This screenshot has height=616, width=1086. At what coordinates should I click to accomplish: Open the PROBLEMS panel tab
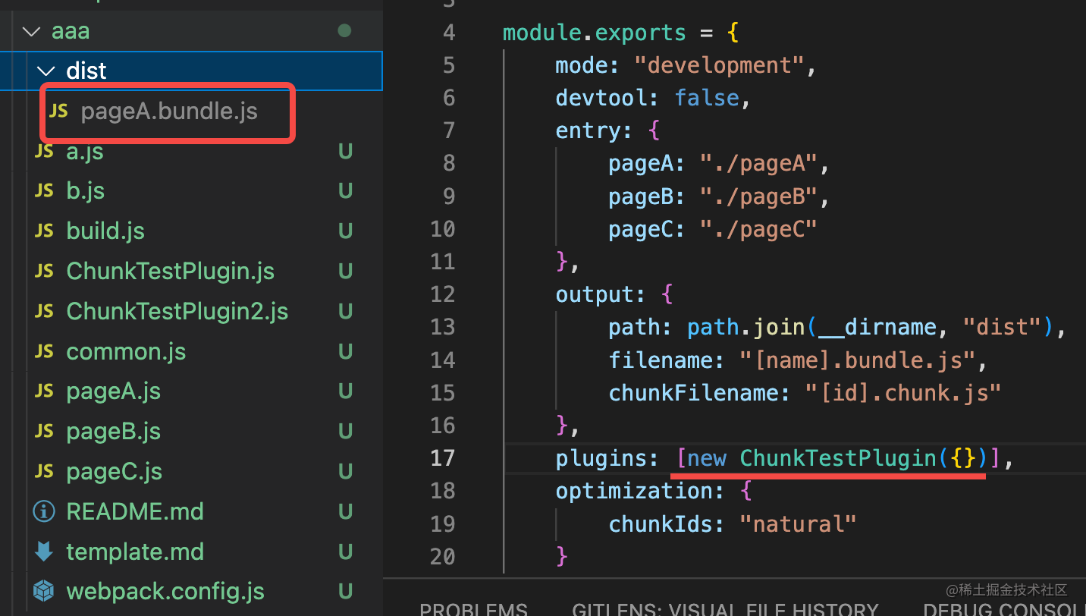tap(473, 609)
